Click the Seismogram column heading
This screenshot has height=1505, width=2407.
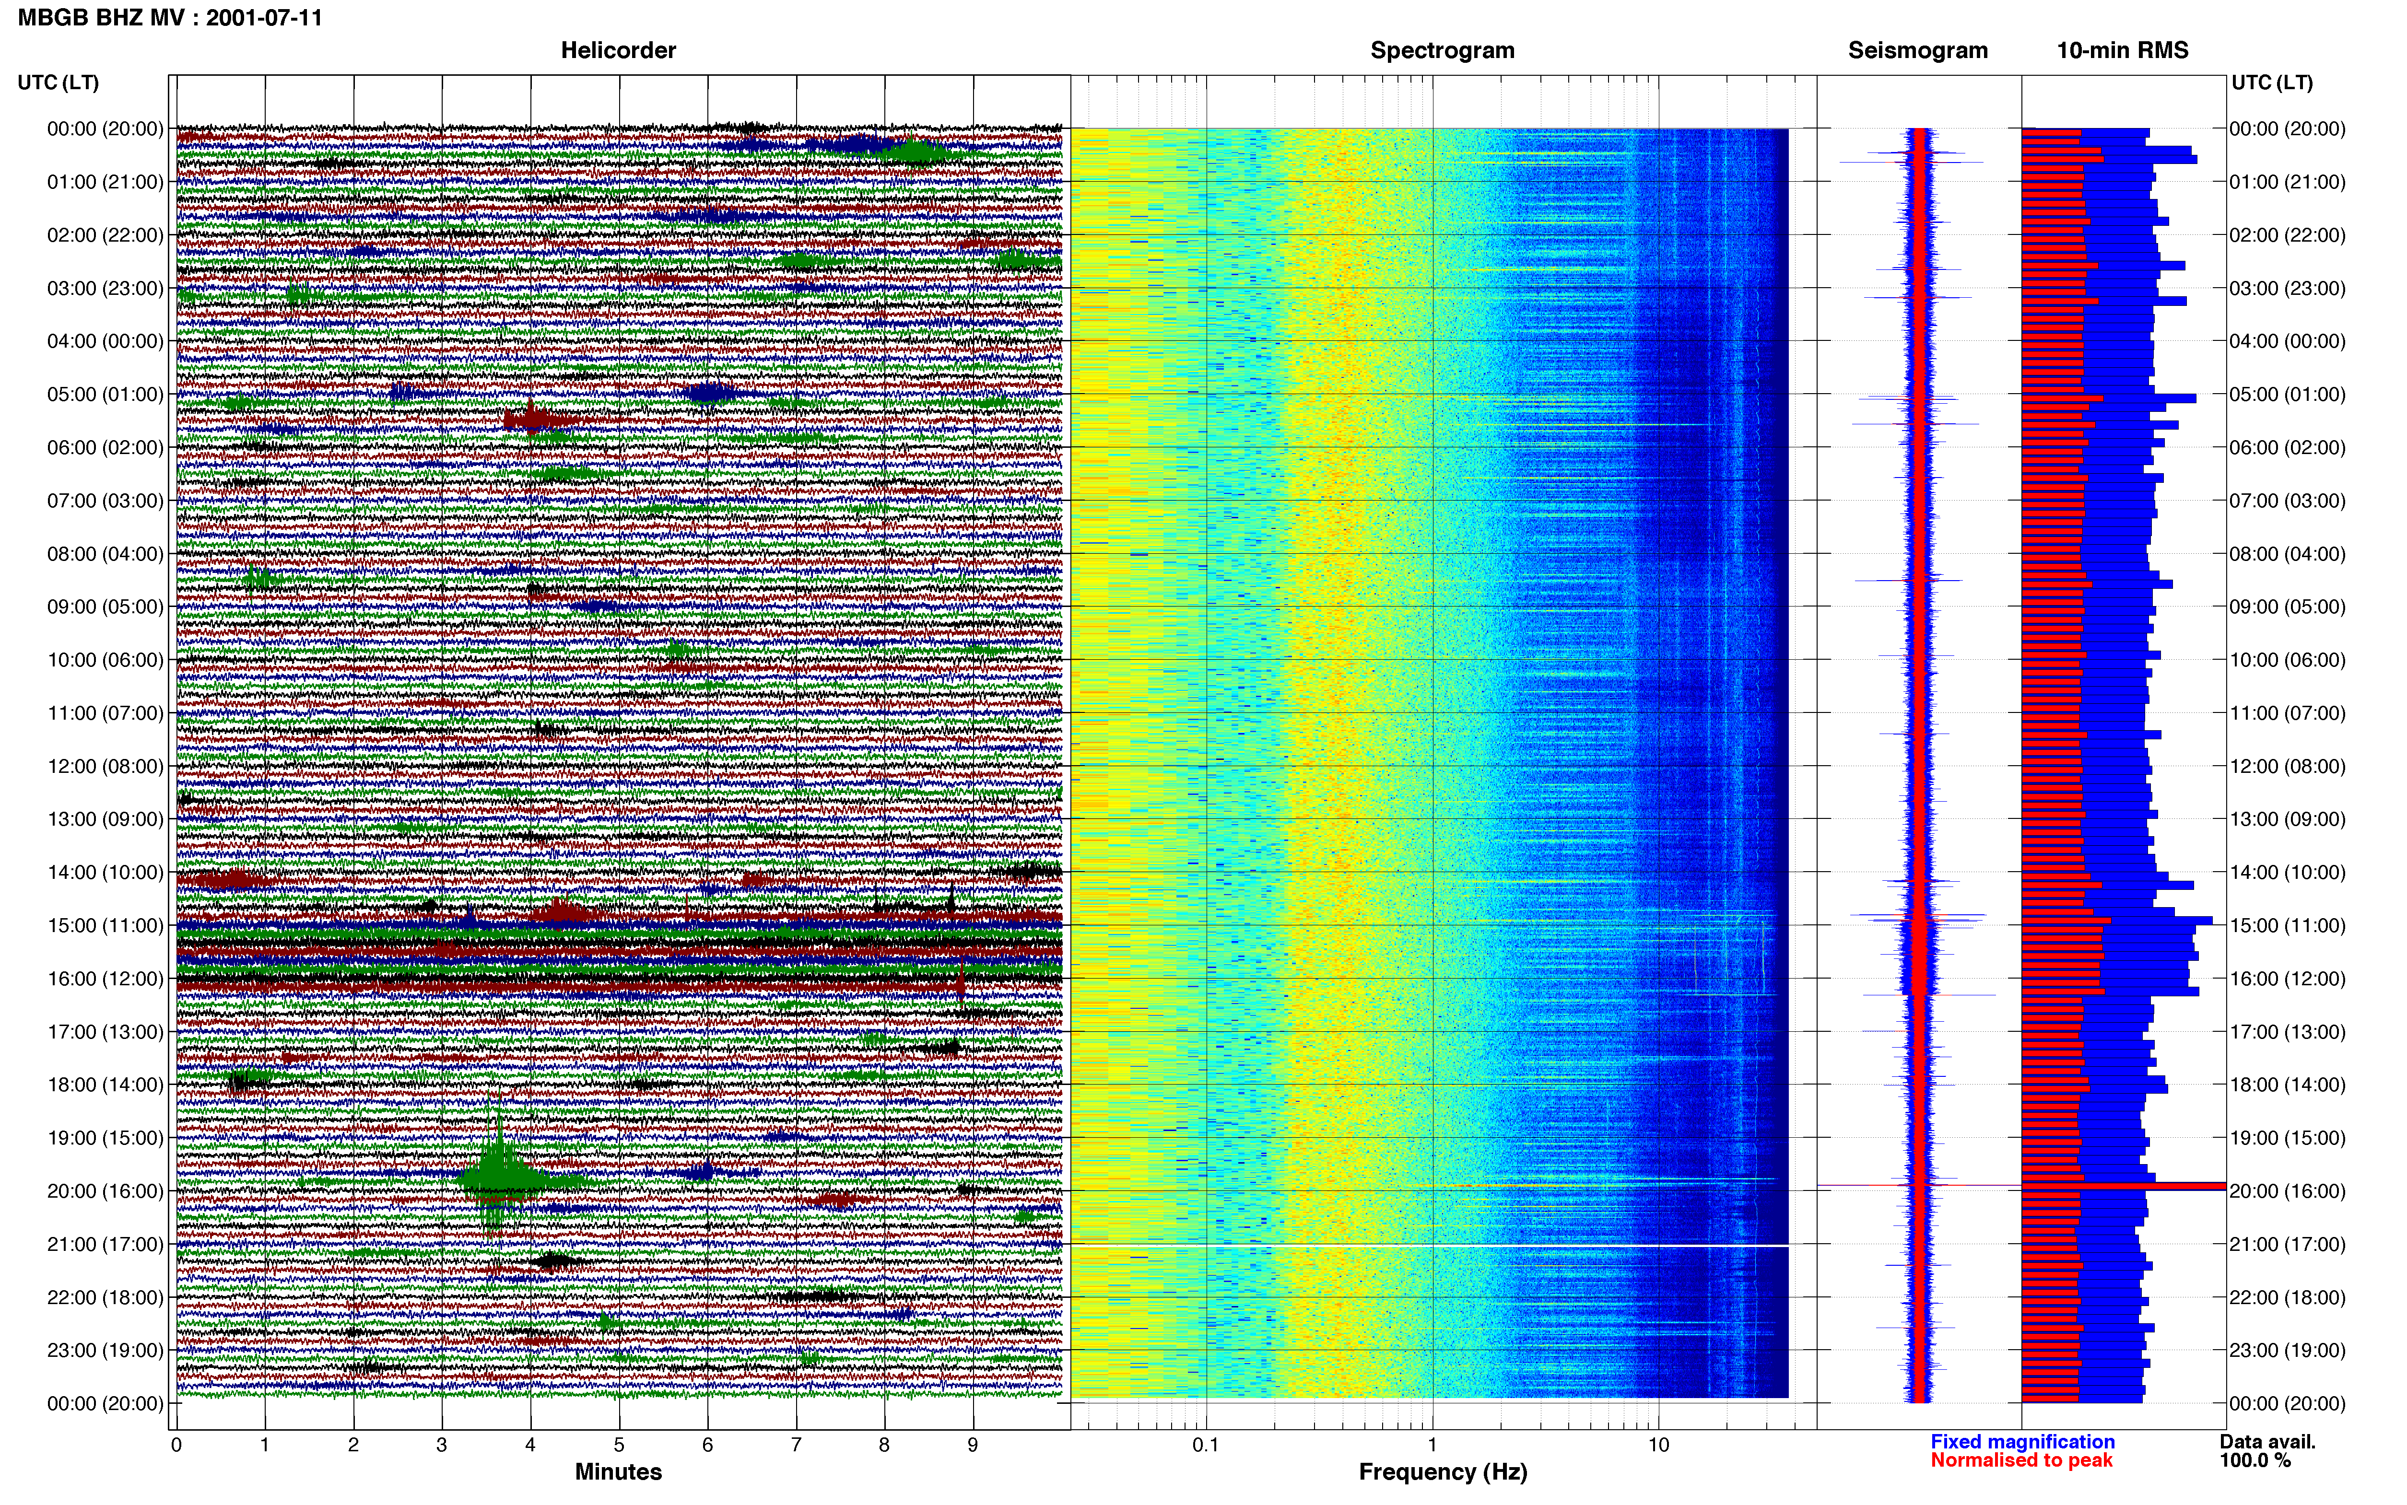(1917, 51)
